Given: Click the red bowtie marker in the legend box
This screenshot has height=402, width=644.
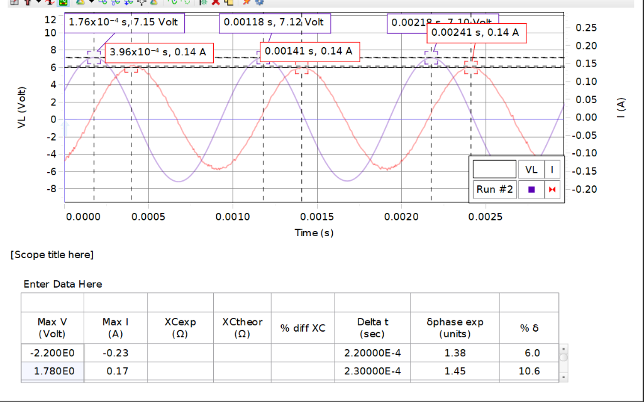Looking at the screenshot, I should click(552, 189).
